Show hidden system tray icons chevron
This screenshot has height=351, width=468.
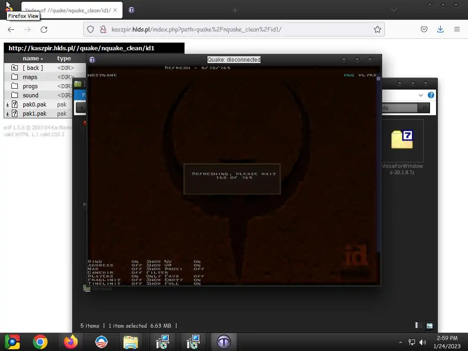(400, 342)
